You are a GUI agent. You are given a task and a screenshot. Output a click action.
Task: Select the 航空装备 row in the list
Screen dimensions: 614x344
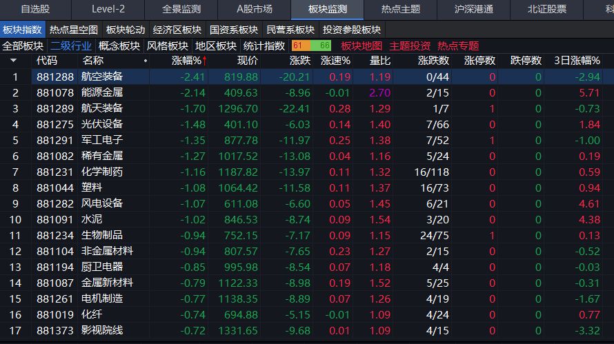pyautogui.click(x=101, y=77)
